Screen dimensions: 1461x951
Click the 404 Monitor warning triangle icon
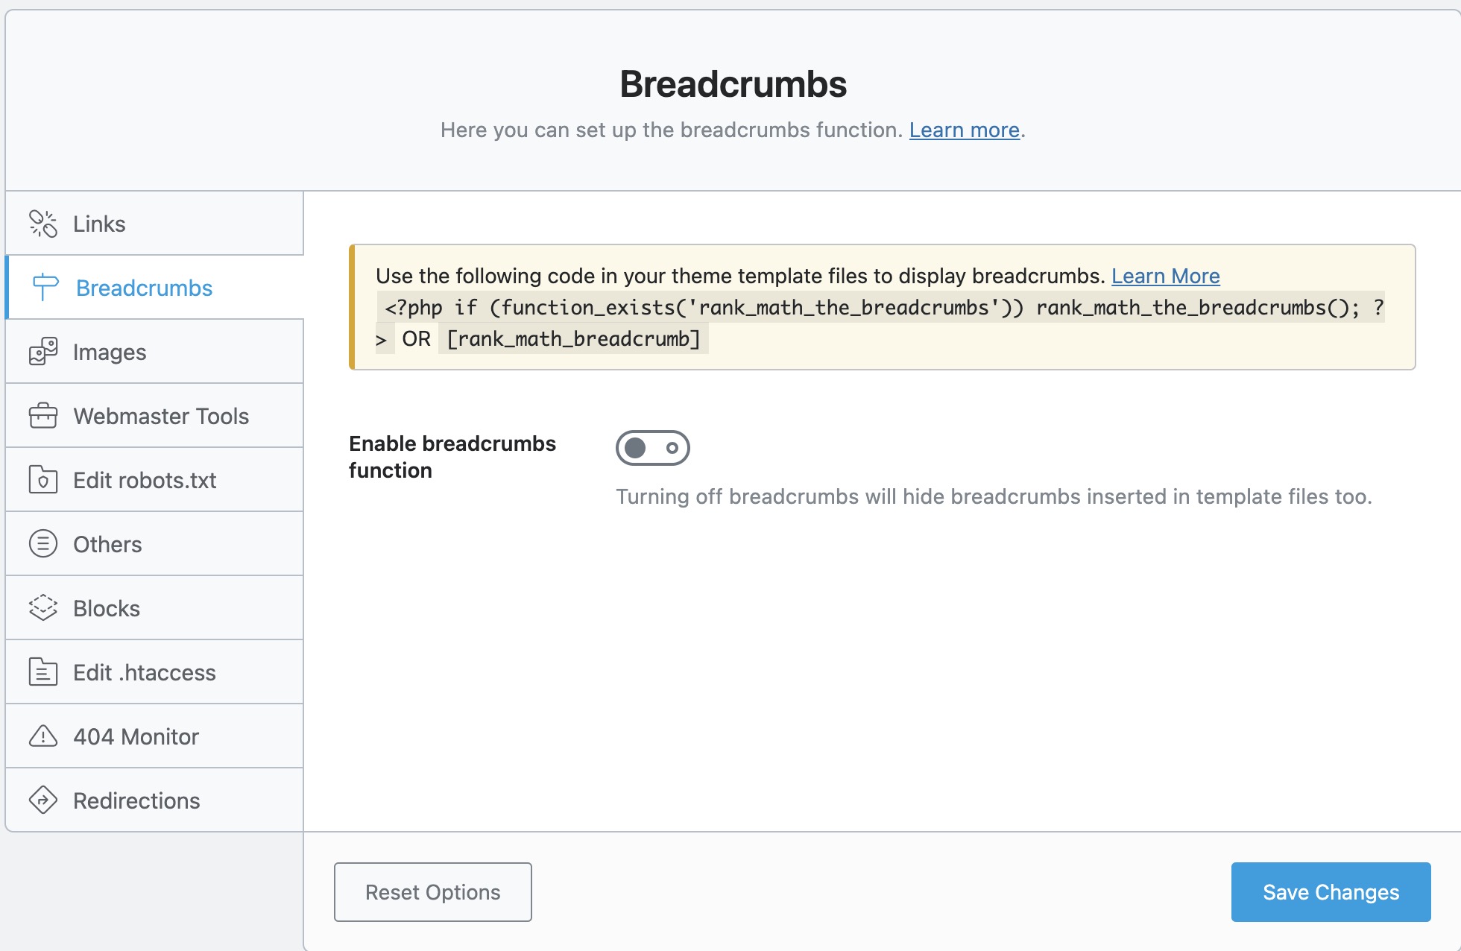pos(43,736)
